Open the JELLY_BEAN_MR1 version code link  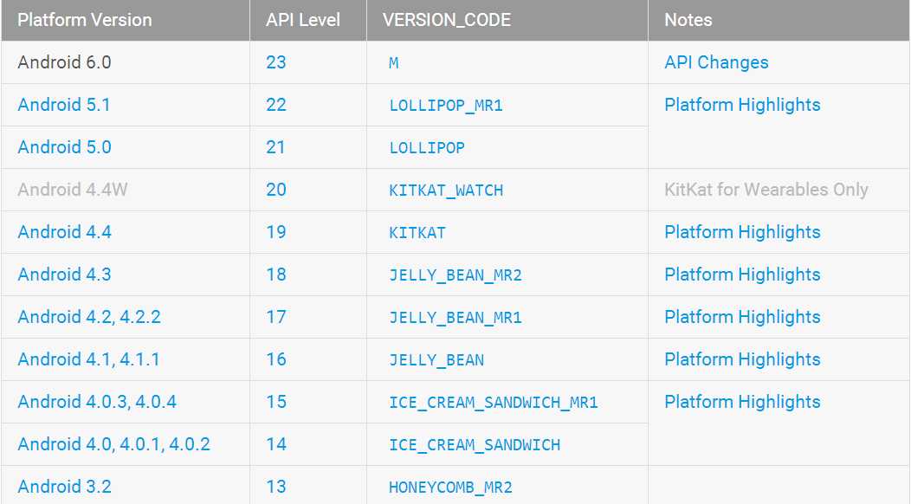point(455,318)
